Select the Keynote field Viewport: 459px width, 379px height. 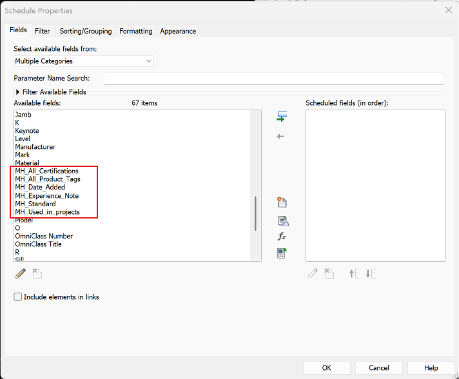point(27,131)
